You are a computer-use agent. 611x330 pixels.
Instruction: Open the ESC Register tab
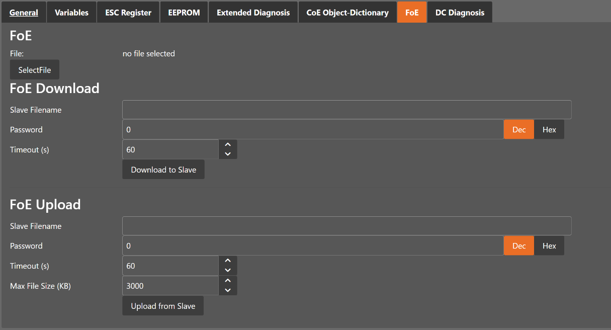pyautogui.click(x=128, y=13)
